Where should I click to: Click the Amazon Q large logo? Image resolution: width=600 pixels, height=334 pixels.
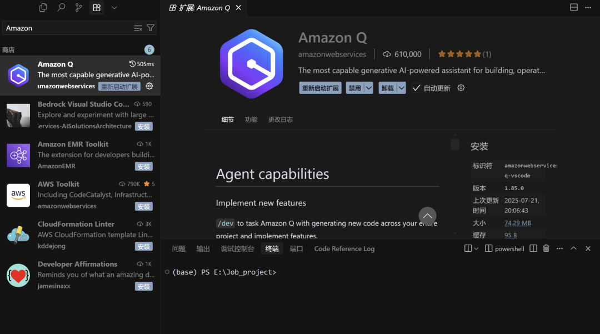[252, 63]
